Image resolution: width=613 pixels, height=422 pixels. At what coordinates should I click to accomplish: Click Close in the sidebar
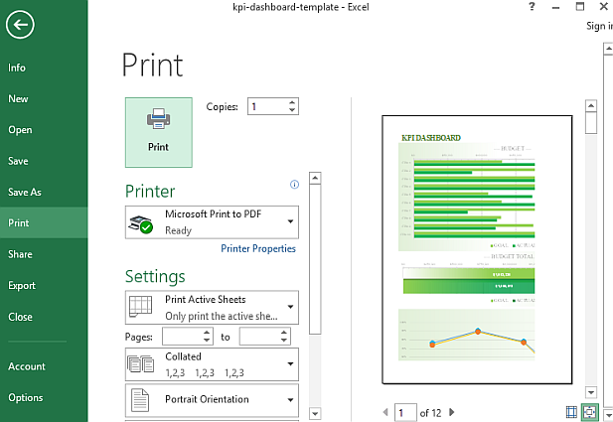[44, 317]
